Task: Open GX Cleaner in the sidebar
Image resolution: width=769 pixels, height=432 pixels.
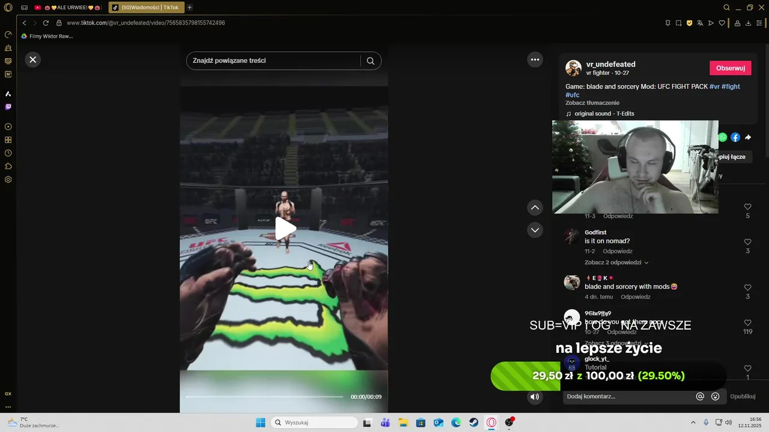Action: (8, 47)
